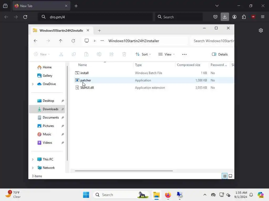
Task: Click the Firefox Search box
Action: click(179, 17)
